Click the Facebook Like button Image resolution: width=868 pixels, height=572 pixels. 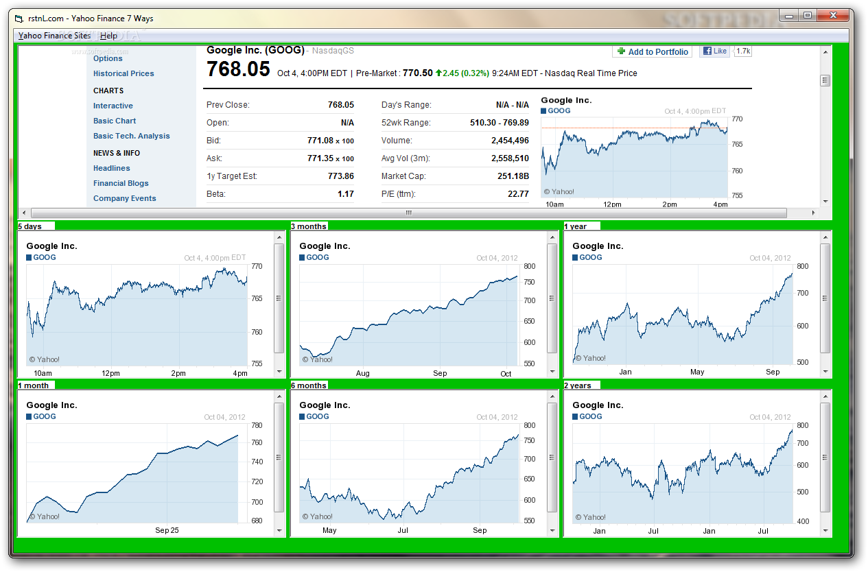(x=714, y=51)
